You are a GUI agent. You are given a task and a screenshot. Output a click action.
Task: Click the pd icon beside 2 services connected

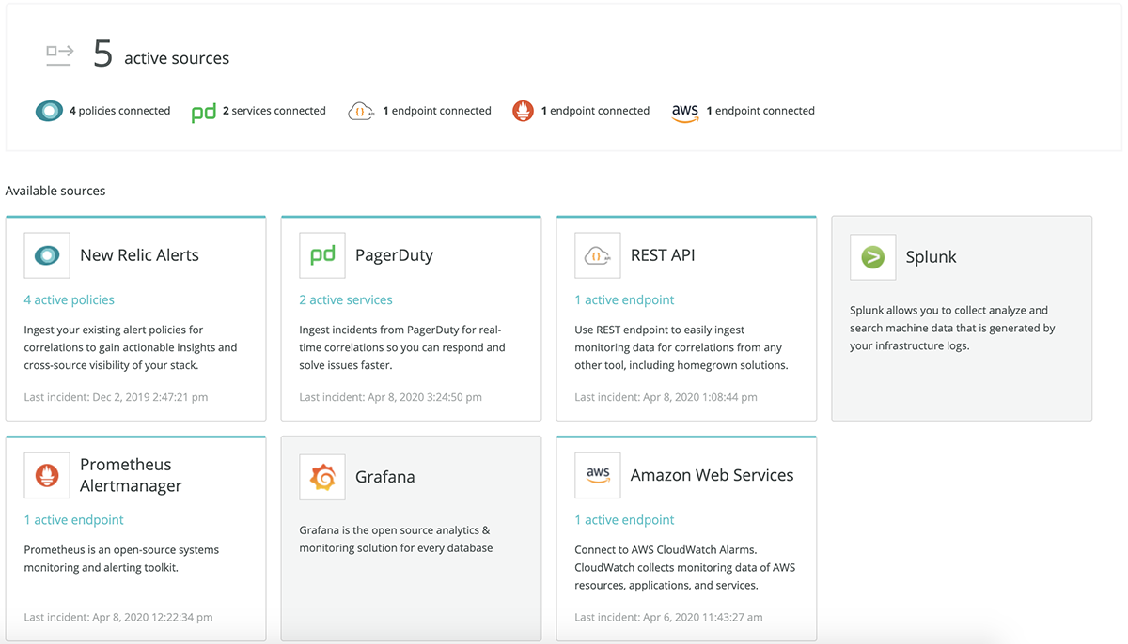204,113
